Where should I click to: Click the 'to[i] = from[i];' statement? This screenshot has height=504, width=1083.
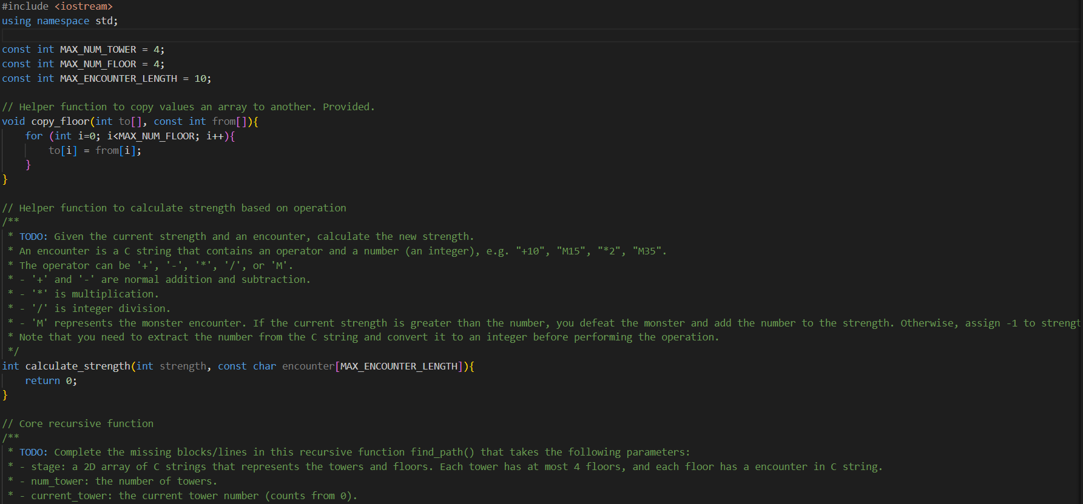click(95, 150)
